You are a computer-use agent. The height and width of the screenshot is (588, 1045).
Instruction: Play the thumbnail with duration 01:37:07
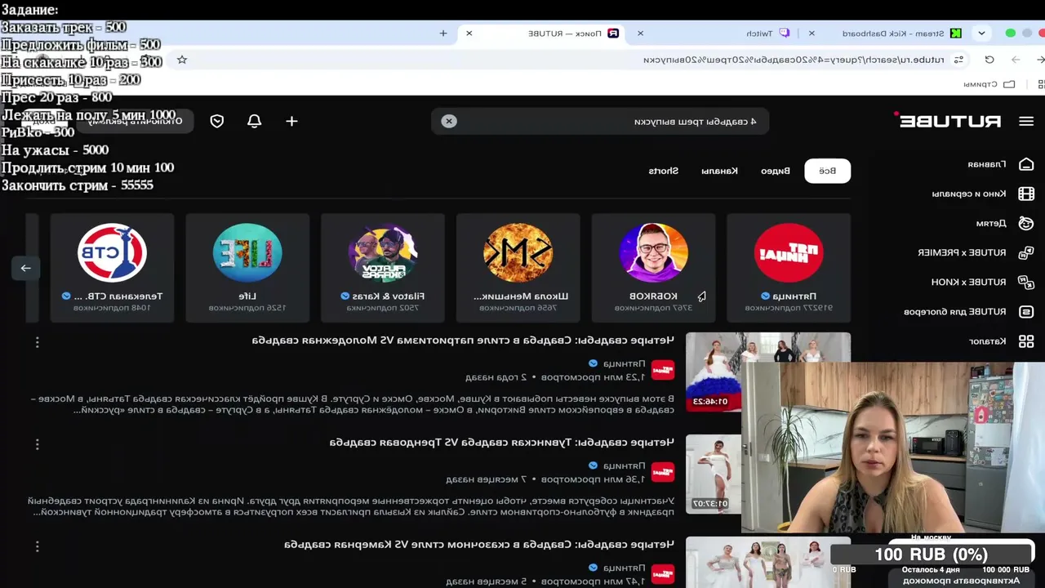[x=714, y=474]
